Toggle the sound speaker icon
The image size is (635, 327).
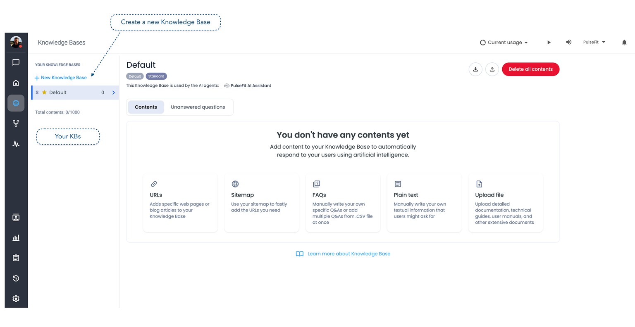pos(569,43)
